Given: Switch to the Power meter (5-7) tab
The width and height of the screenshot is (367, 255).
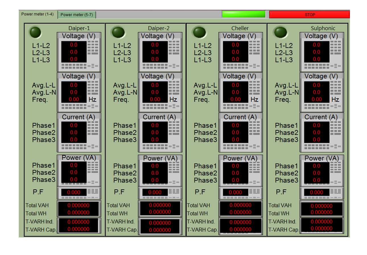Looking at the screenshot, I should coord(77,15).
